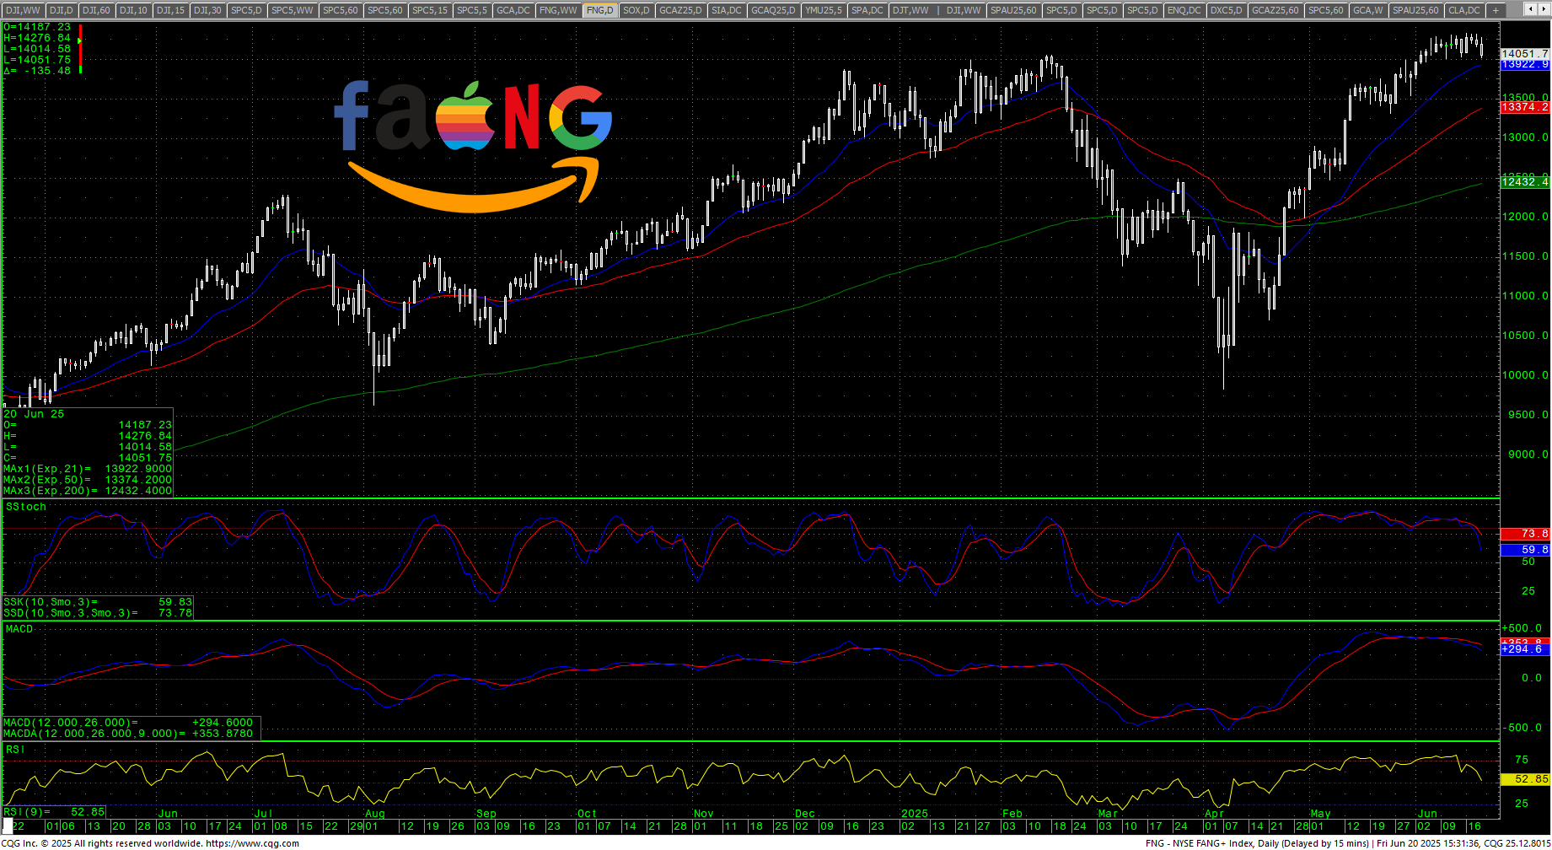This screenshot has height=850, width=1552.
Task: Select the GCA,DC tab
Action: [513, 10]
